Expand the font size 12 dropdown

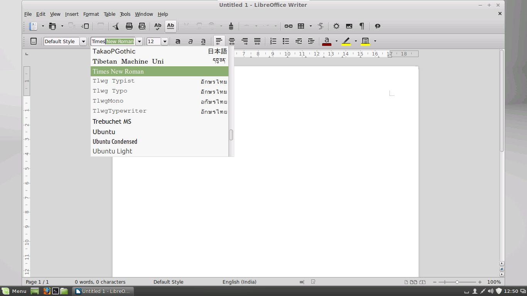(x=165, y=41)
